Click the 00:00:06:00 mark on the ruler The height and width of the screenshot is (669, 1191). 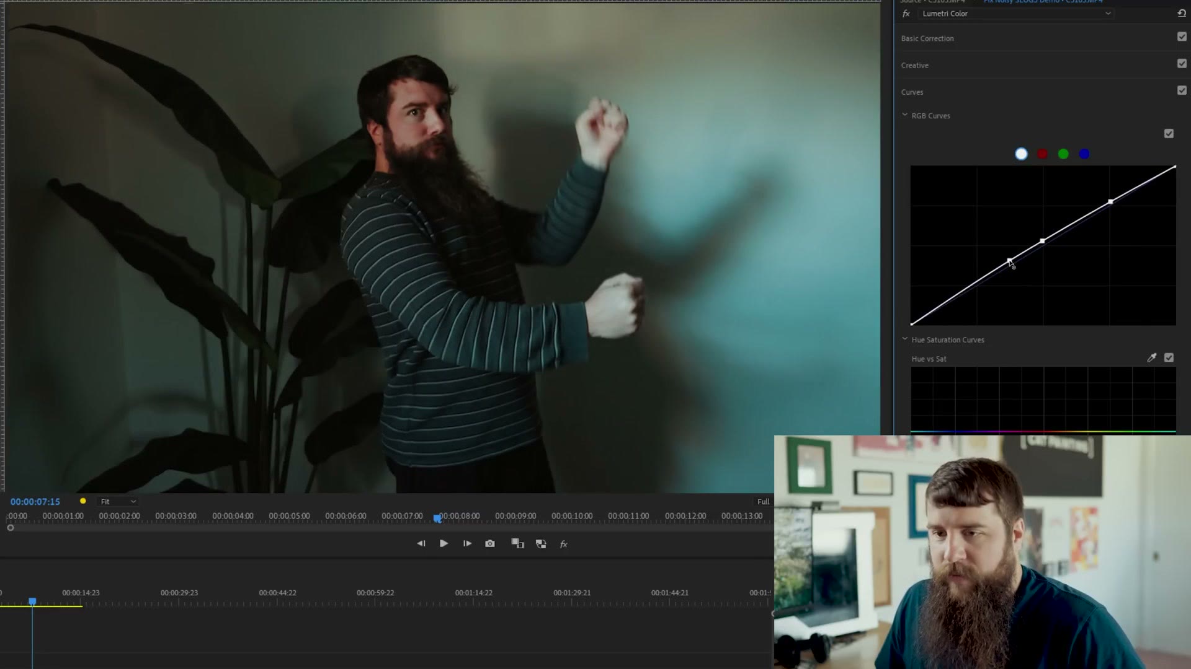pyautogui.click(x=346, y=516)
